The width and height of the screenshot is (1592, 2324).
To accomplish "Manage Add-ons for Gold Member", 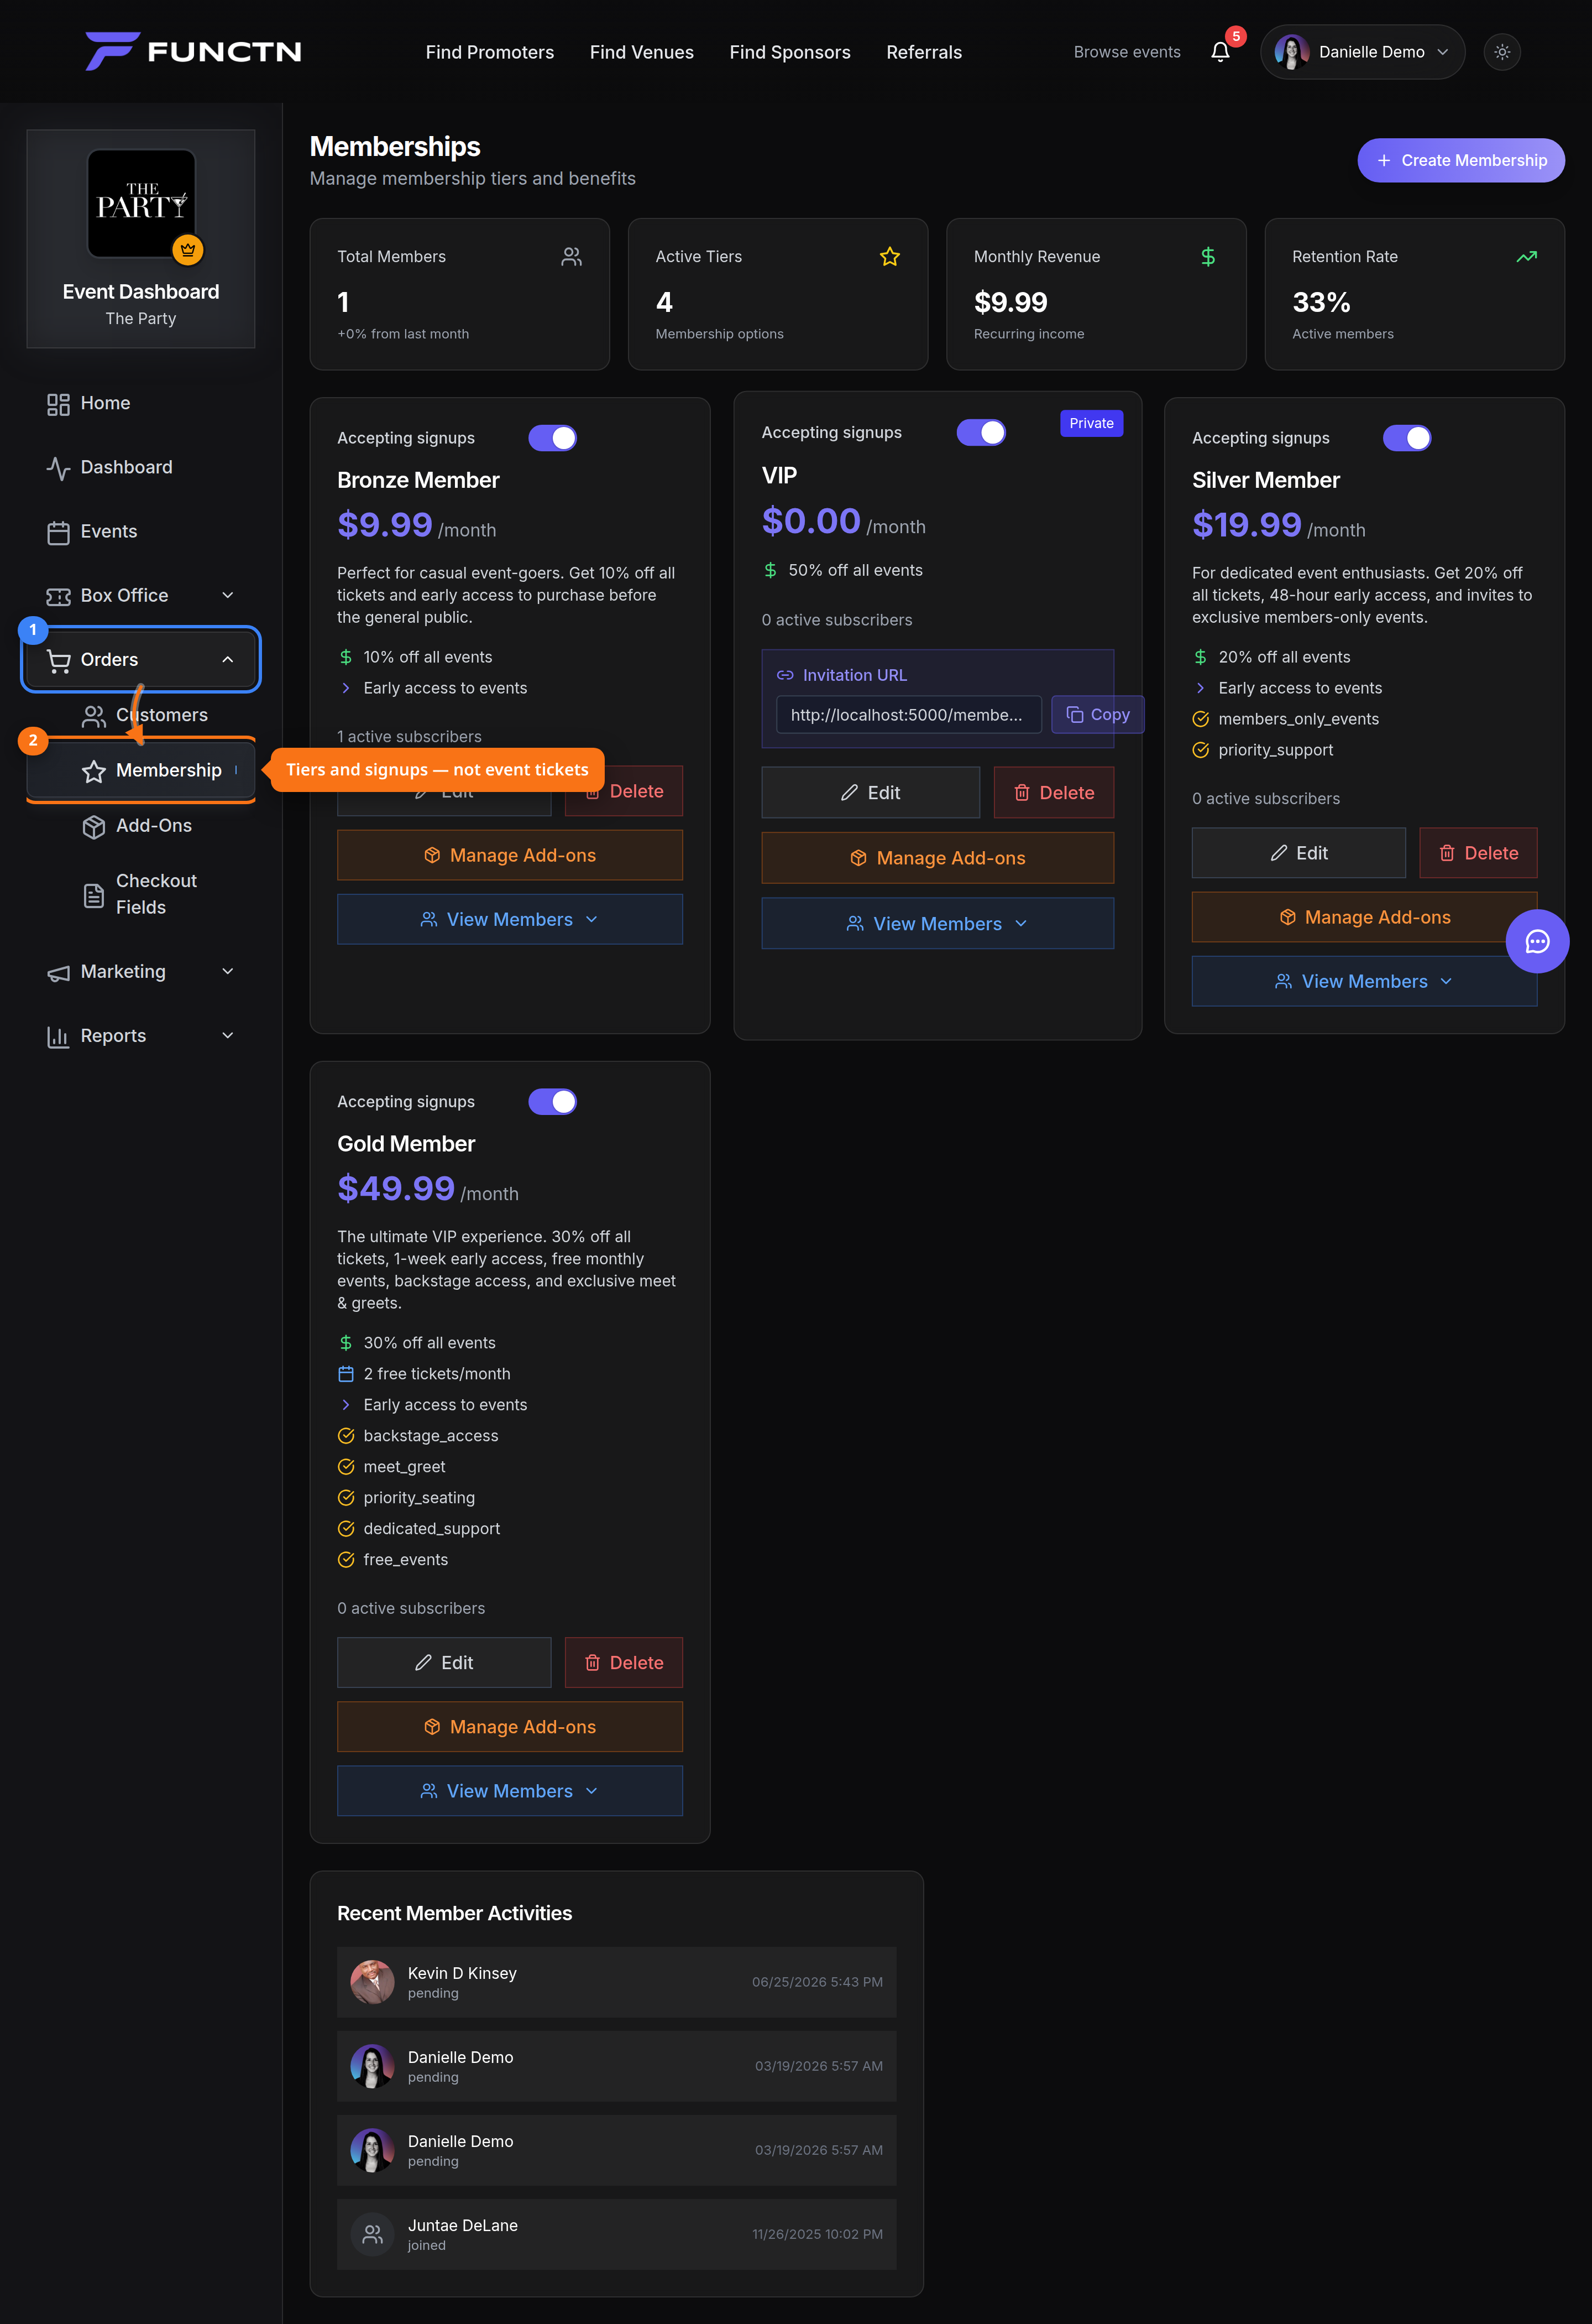I will pyautogui.click(x=510, y=1727).
